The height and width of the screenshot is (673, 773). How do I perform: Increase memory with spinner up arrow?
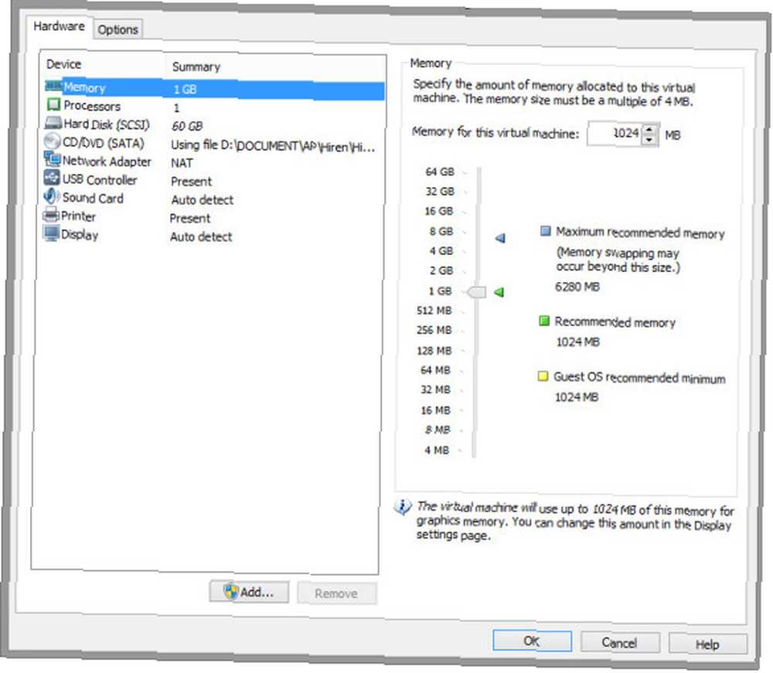coord(650,130)
